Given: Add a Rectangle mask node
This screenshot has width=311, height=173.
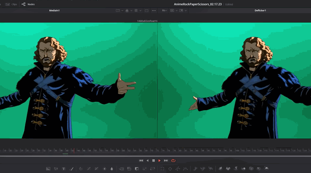Looking at the screenshot, I should tap(162, 169).
